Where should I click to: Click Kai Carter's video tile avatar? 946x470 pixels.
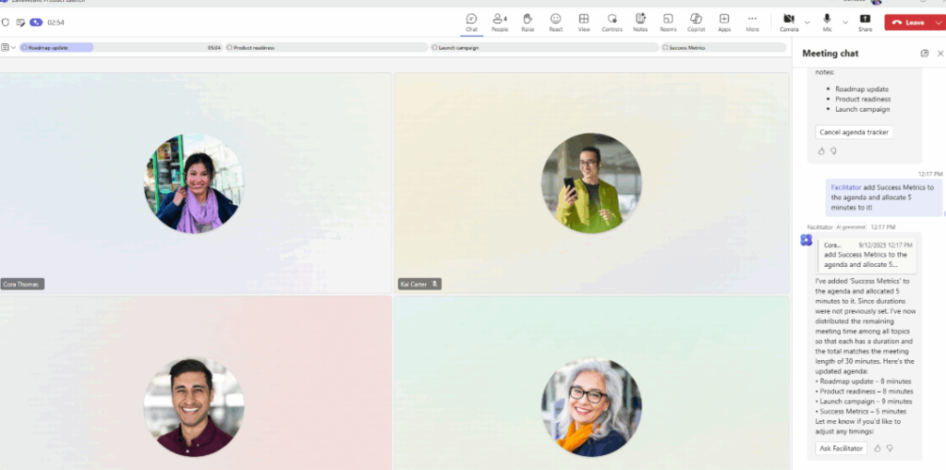[591, 183]
